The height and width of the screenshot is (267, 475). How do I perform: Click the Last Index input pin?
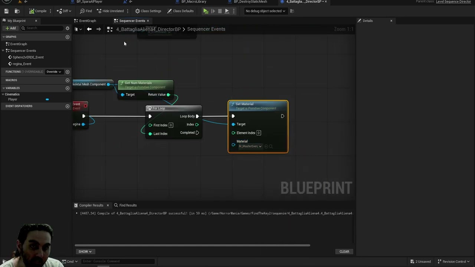point(150,133)
